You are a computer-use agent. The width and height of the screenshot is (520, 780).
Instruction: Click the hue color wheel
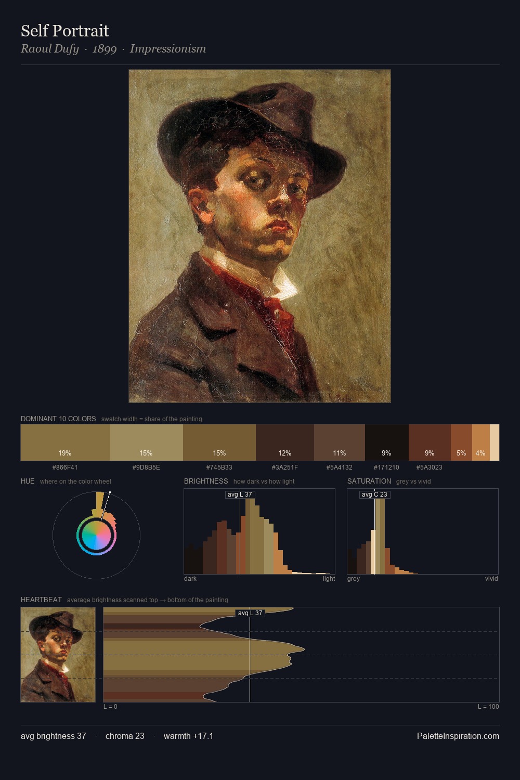click(x=96, y=535)
